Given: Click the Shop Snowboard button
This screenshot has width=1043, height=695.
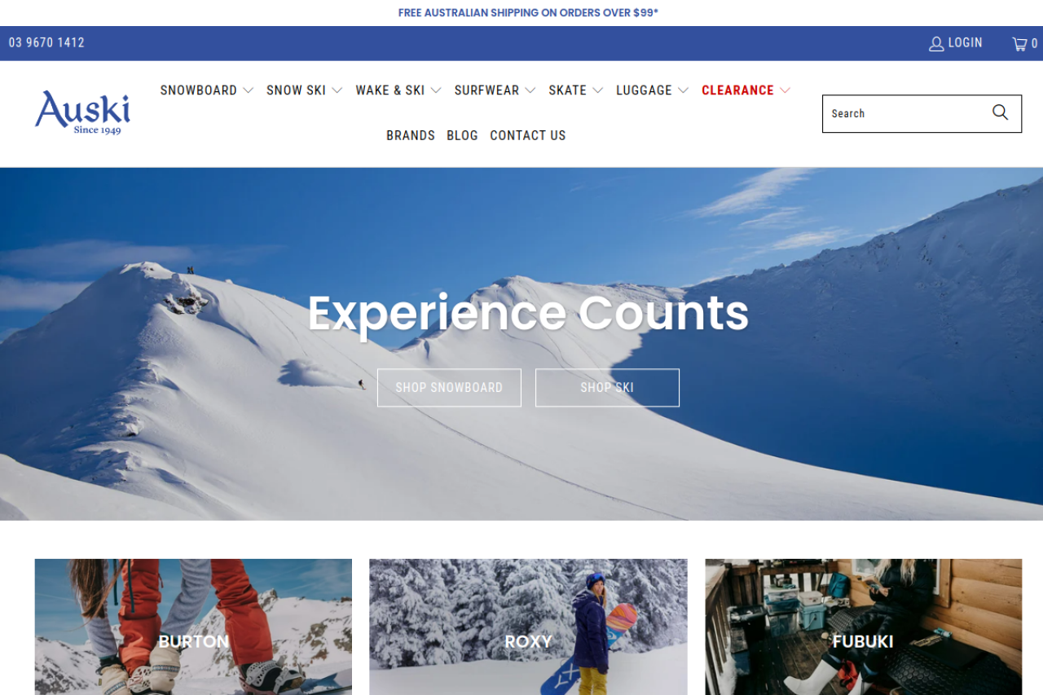Looking at the screenshot, I should 449,388.
